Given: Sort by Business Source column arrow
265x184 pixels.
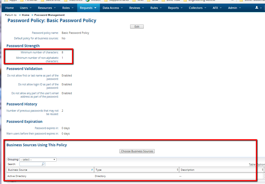Looking at the screenshot, I should tap(92, 170).
